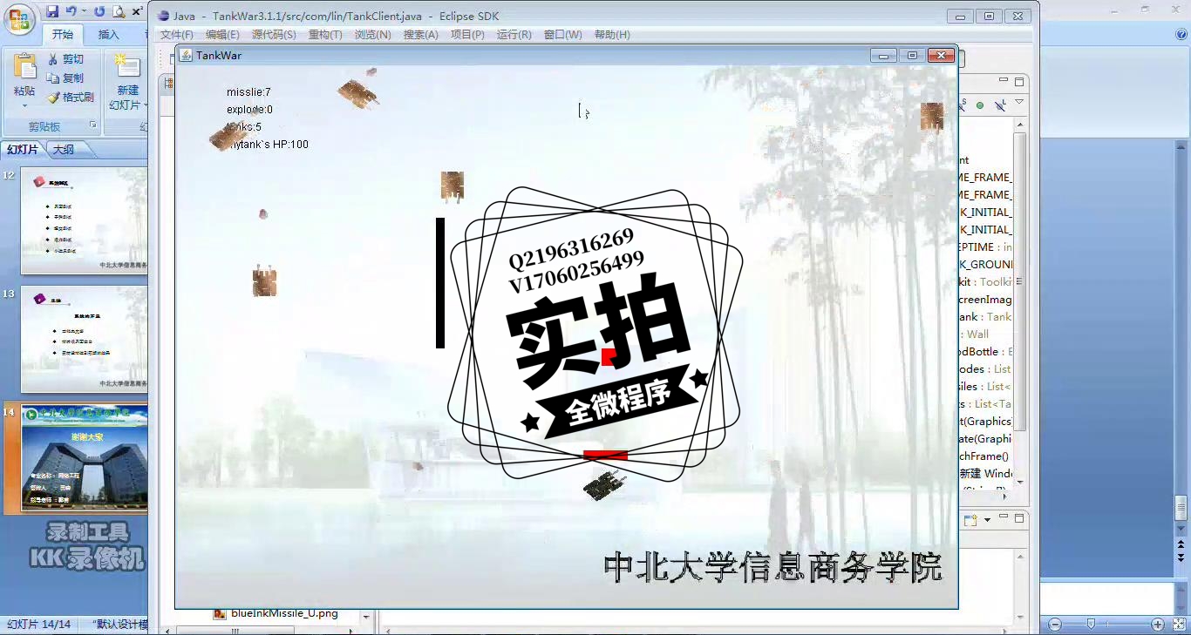The image size is (1191, 635).
Task: Open the Outline view menu triangle
Action: click(x=1018, y=103)
